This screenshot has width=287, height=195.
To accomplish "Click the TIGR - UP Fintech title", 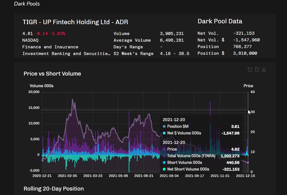I will point(75,22).
